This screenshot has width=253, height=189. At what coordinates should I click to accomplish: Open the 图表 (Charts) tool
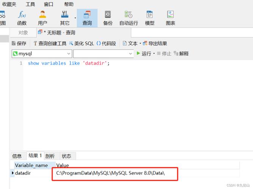click(170, 18)
